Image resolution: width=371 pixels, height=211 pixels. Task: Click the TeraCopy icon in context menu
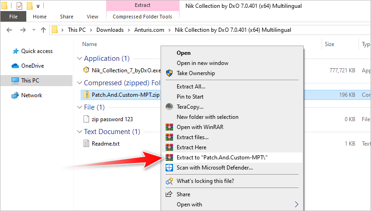tap(169, 107)
